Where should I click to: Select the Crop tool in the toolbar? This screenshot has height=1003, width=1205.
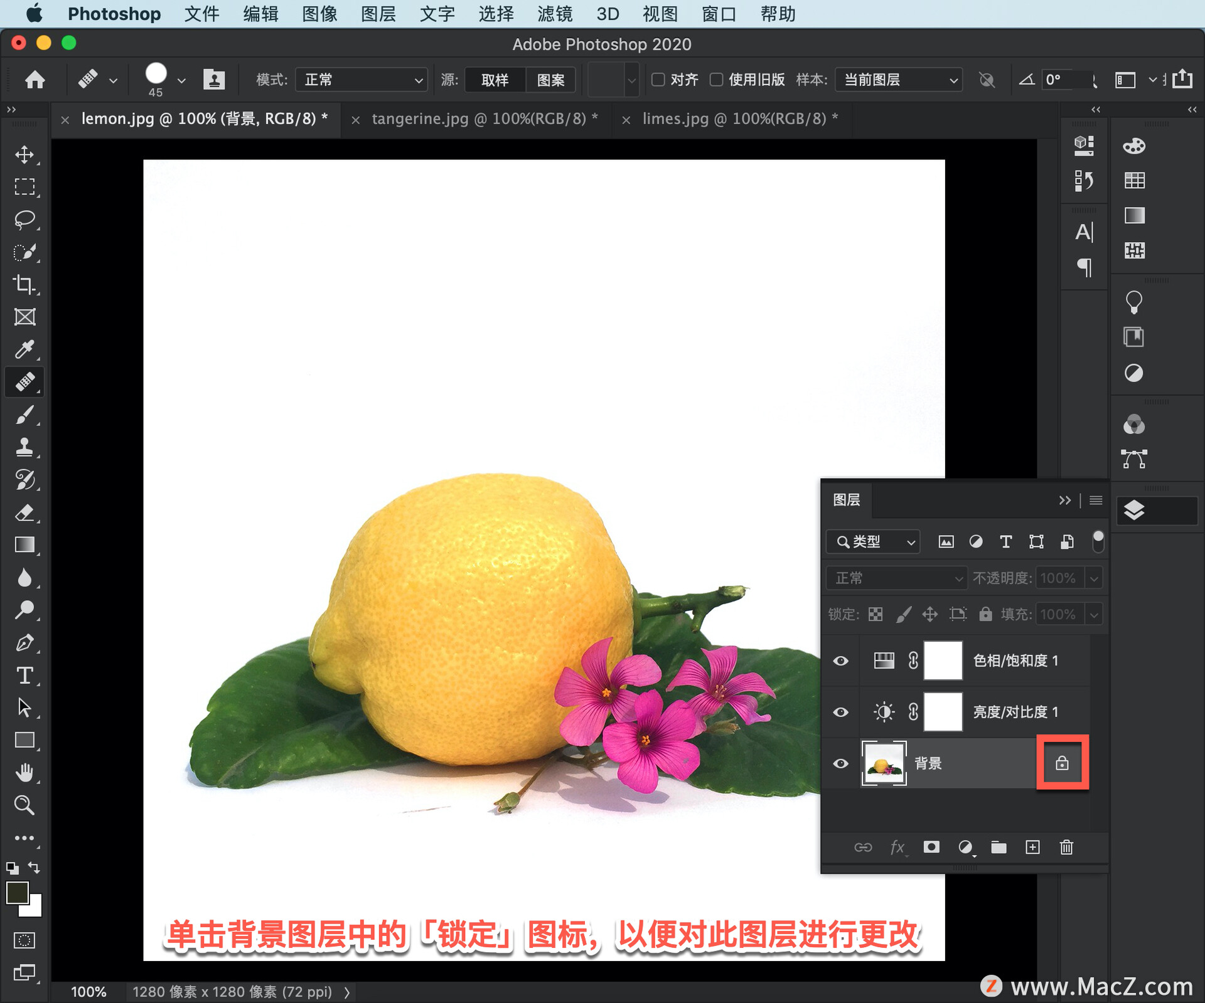(x=25, y=284)
